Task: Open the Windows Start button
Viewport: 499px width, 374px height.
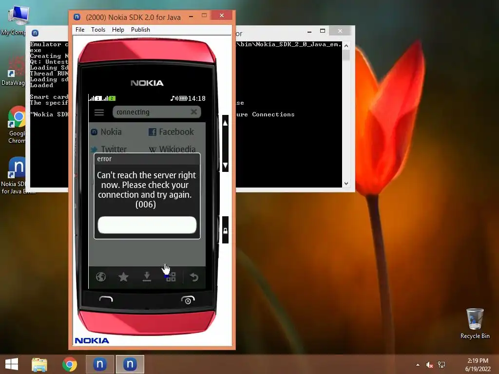Action: click(x=12, y=364)
